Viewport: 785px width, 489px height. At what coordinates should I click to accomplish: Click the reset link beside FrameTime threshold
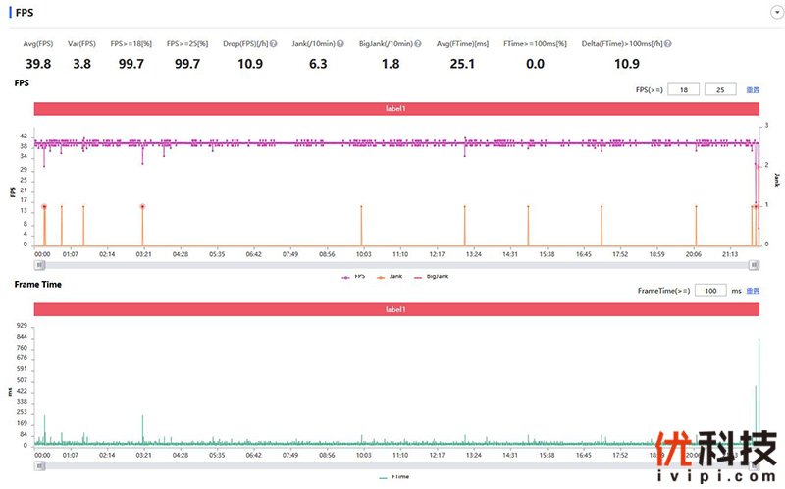point(754,291)
